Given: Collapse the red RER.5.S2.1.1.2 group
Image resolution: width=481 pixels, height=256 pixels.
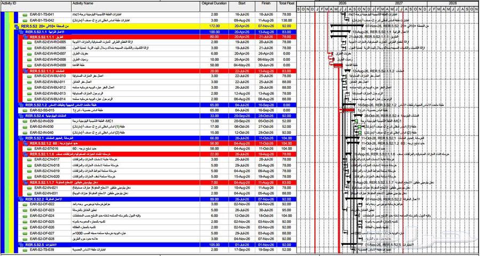Looking at the screenshot, I should (x=26, y=71).
